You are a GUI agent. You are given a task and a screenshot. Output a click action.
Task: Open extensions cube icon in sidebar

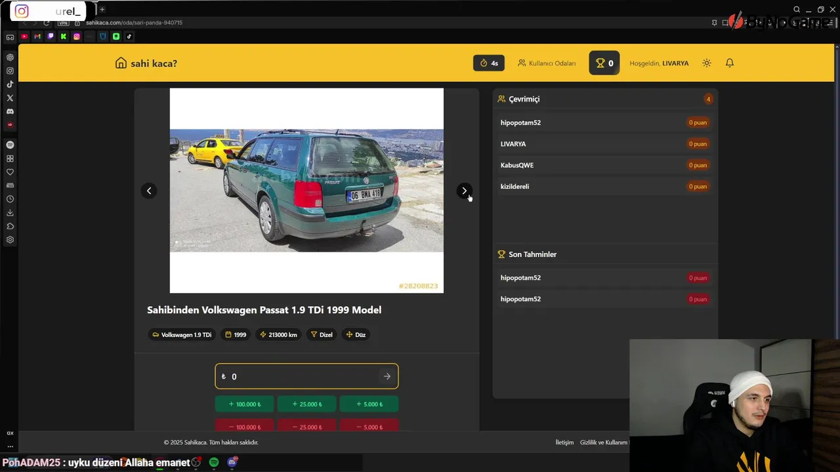coord(10,226)
